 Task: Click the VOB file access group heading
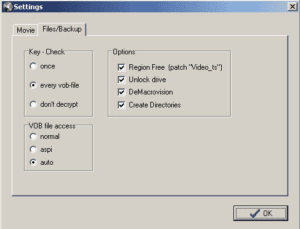[x=52, y=126]
